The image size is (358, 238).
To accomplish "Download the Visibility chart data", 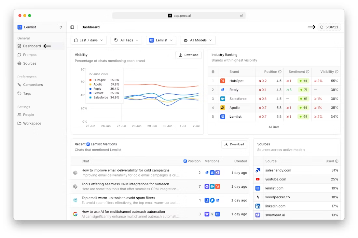I will 188,55.
